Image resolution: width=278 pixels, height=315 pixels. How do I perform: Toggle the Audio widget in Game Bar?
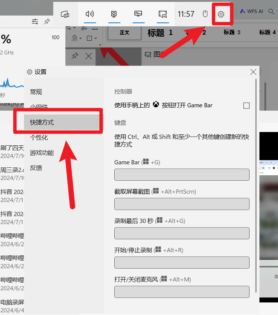[x=90, y=14]
